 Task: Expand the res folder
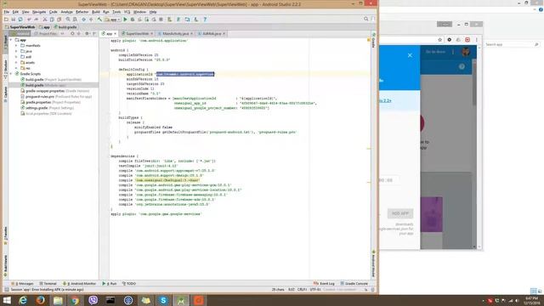coord(16,68)
